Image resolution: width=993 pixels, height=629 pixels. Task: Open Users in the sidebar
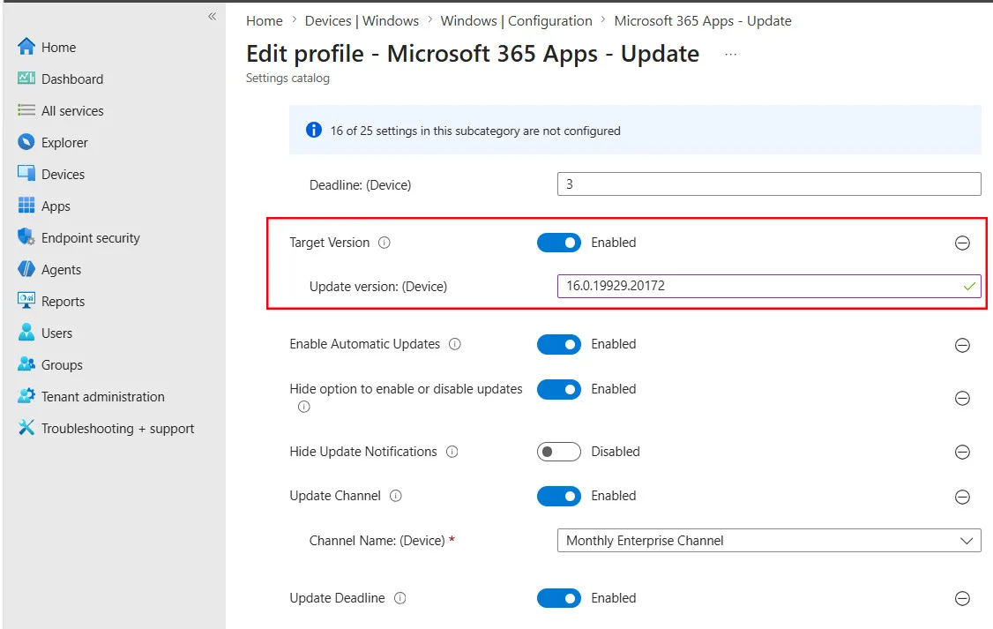point(56,333)
